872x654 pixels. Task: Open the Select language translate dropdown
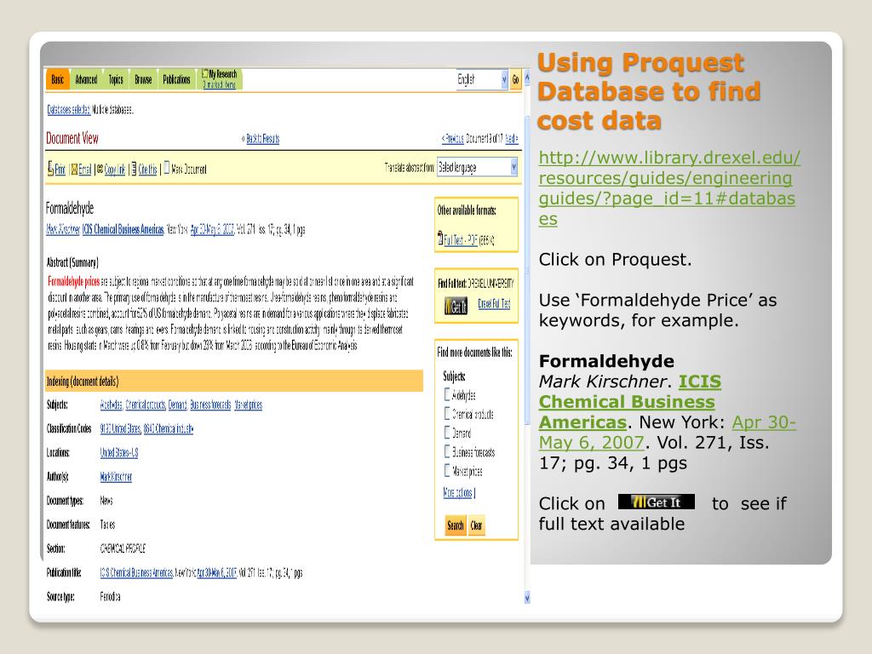coord(477,167)
